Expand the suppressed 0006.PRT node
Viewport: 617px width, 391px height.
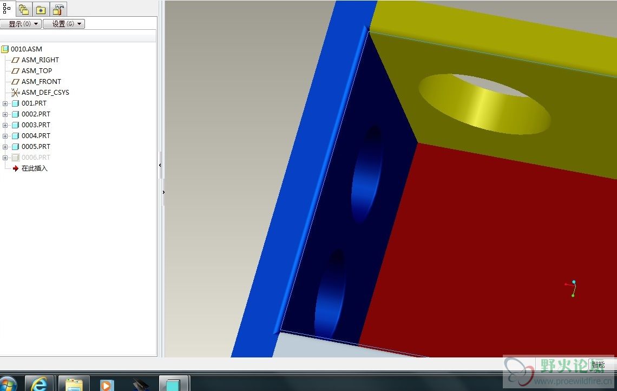(5, 158)
